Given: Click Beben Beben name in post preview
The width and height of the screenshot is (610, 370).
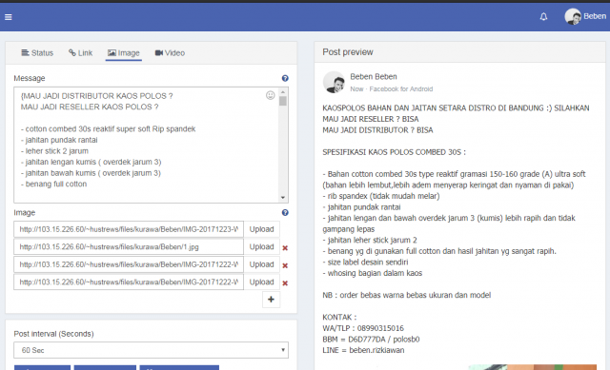Looking at the screenshot, I should pyautogui.click(x=374, y=76).
